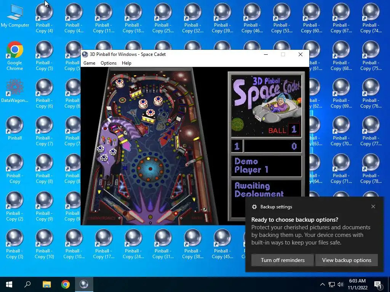Select the original Pinball desktop shortcut
This screenshot has width=390, height=292.
click(x=15, y=129)
